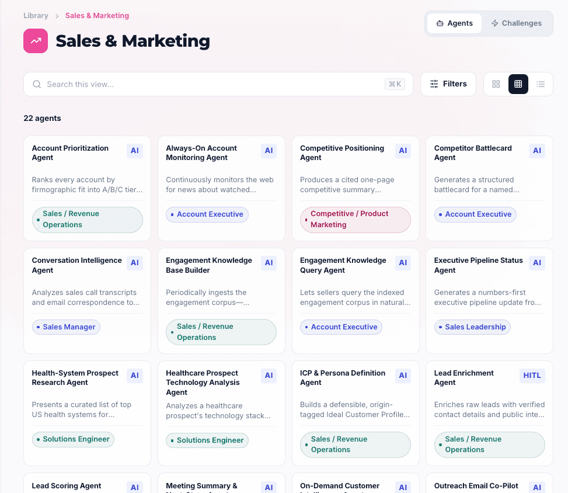Image resolution: width=568 pixels, height=493 pixels.
Task: Open the Filters panel
Action: 448,84
